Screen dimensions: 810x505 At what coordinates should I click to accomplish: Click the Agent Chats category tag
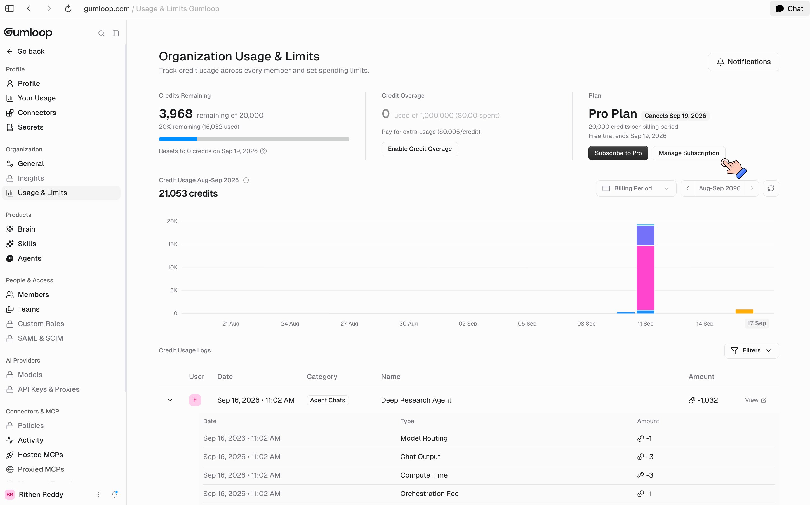tap(328, 400)
